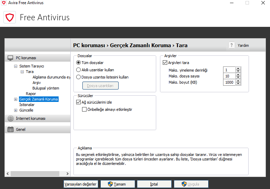Open the İnternet koruması section
270x189 pixels.
tap(38, 118)
